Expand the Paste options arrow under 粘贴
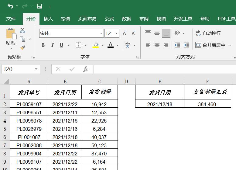The width and height of the screenshot is (236, 170). coord(11,49)
